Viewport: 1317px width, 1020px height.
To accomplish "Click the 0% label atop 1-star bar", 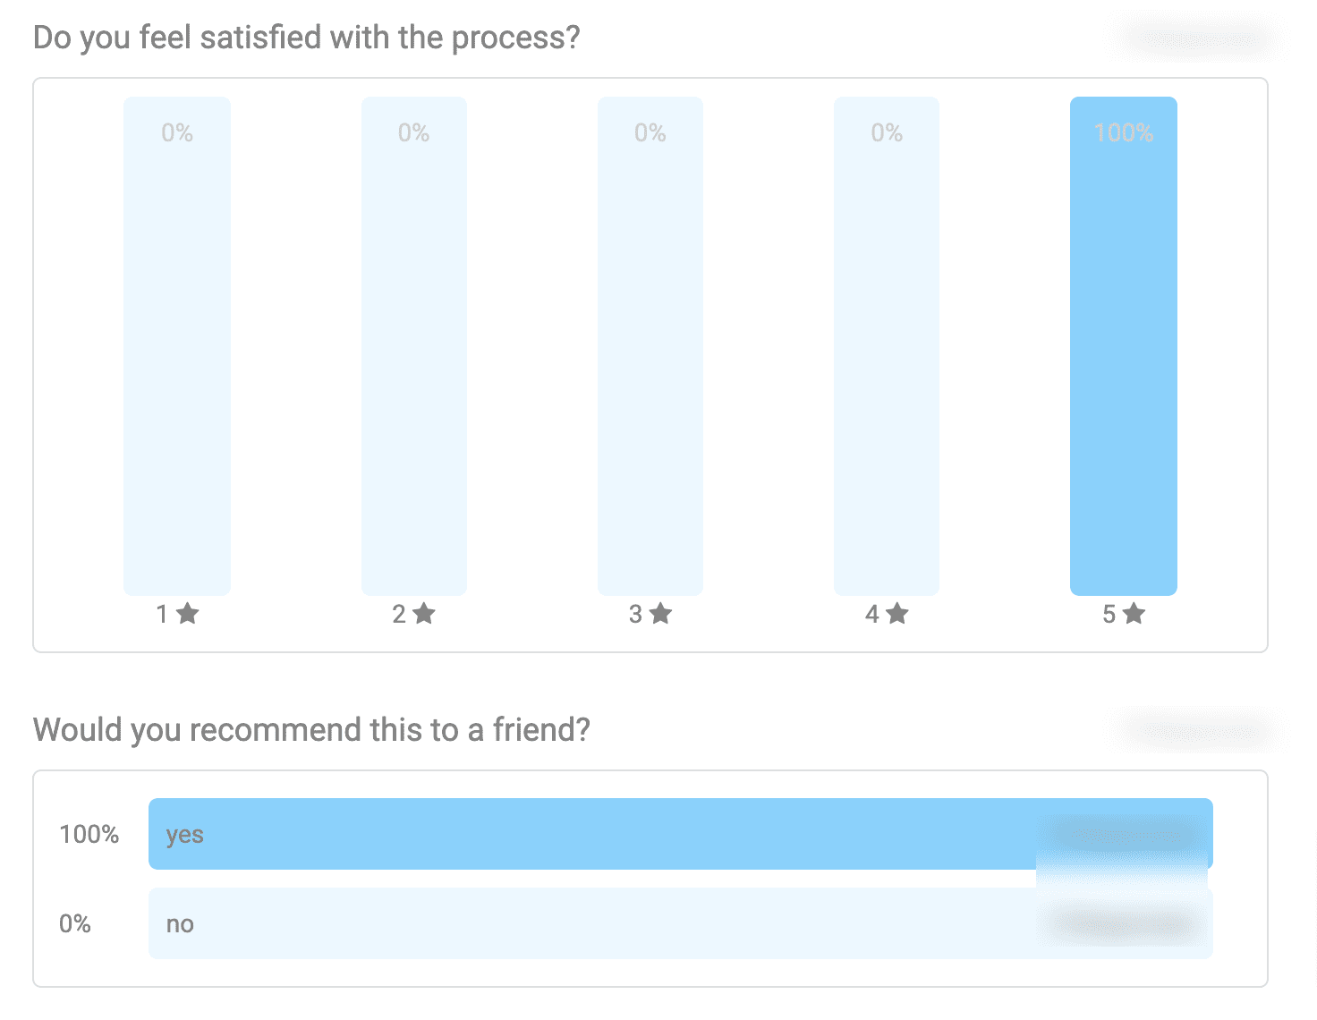I will (x=177, y=133).
